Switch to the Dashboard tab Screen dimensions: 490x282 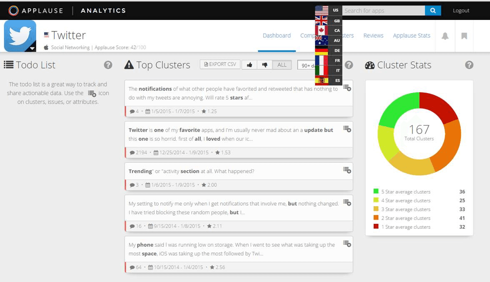tap(277, 36)
